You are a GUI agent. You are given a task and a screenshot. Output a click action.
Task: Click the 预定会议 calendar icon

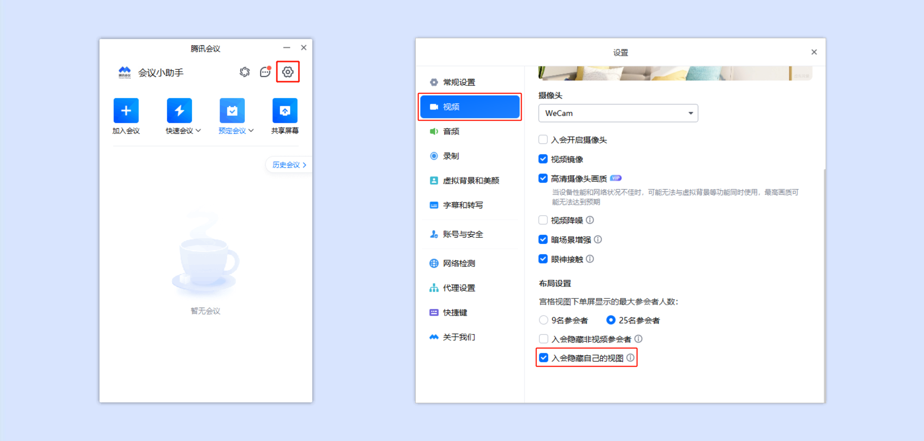click(x=232, y=110)
